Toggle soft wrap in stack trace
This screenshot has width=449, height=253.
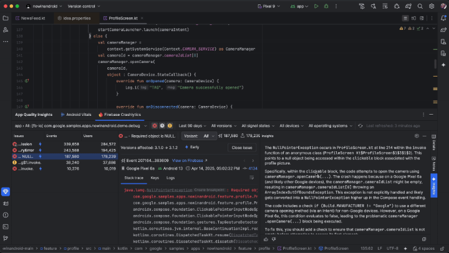tap(252, 178)
